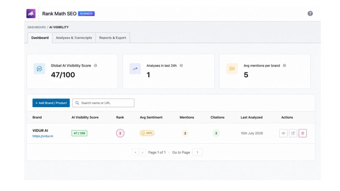
Task: Show info for Global AI Visibility Score
Action: point(95,65)
